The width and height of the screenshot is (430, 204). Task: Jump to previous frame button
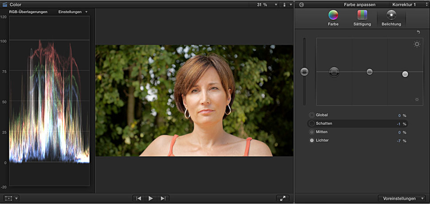(x=139, y=198)
